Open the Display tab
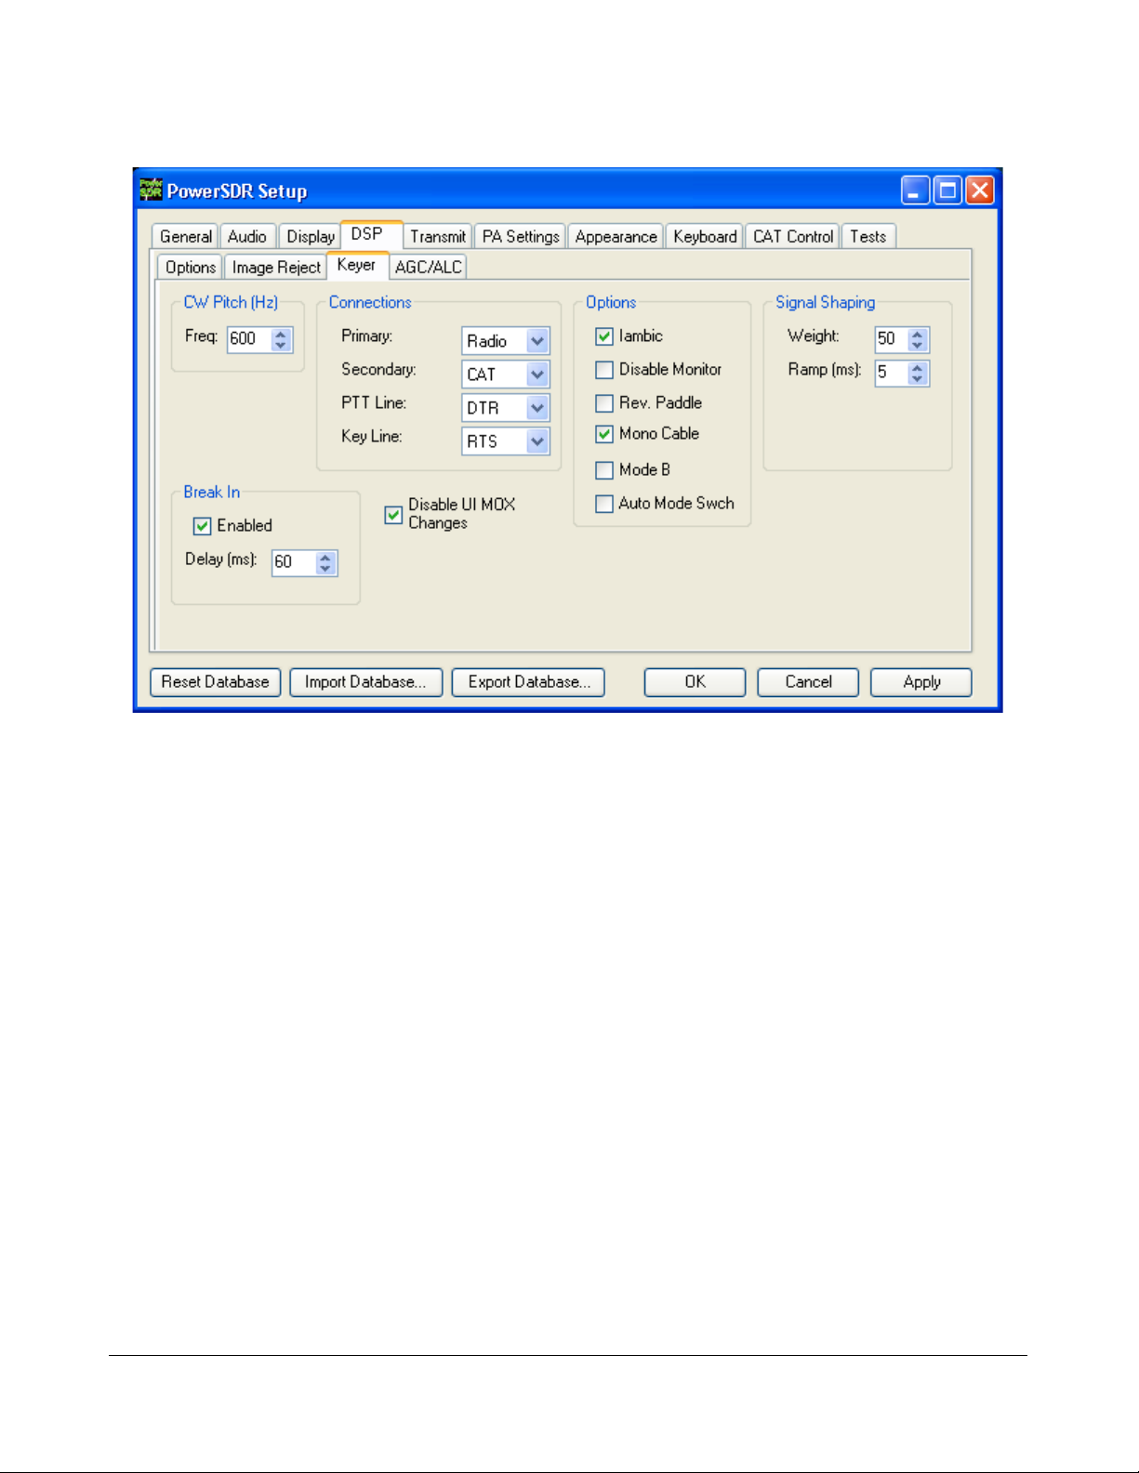Image resolution: width=1139 pixels, height=1473 pixels. tap(310, 237)
